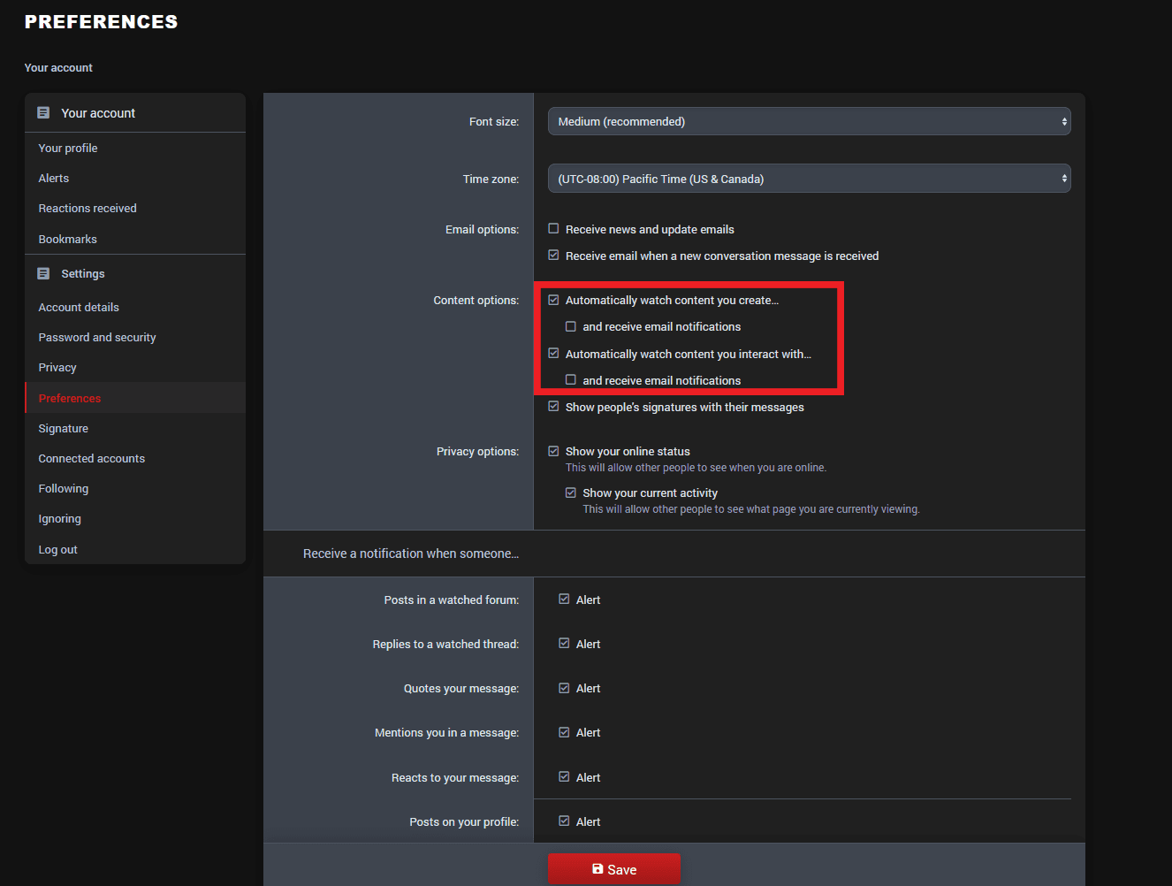Uncheck Show your online status
Viewport: 1172px width, 886px height.
tap(554, 451)
